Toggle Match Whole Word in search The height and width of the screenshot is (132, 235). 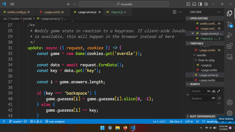tap(214, 91)
